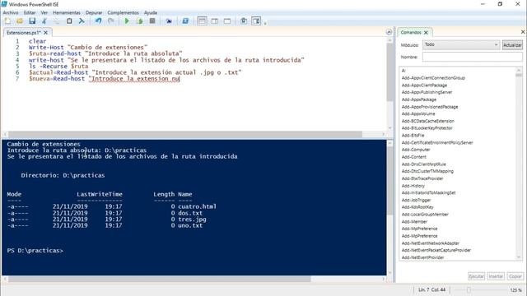This screenshot has width=527, height=296.
Task: Open the Depurar menu
Action: pos(94,12)
